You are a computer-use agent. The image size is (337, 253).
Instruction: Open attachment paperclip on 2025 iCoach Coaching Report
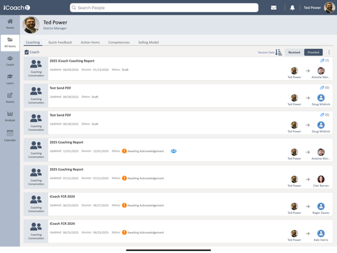[322, 61]
